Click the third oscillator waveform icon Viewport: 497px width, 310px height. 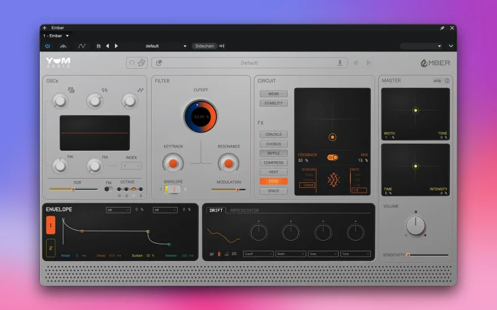pyautogui.click(x=140, y=90)
